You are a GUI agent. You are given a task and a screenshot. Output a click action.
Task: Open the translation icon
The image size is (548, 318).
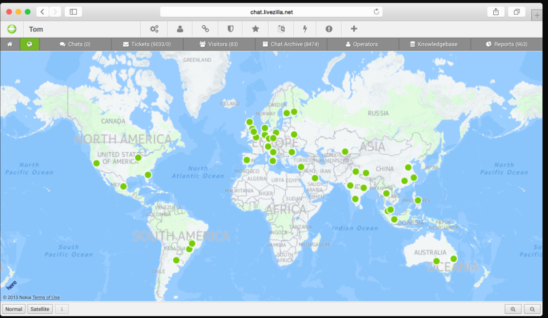[x=281, y=29]
